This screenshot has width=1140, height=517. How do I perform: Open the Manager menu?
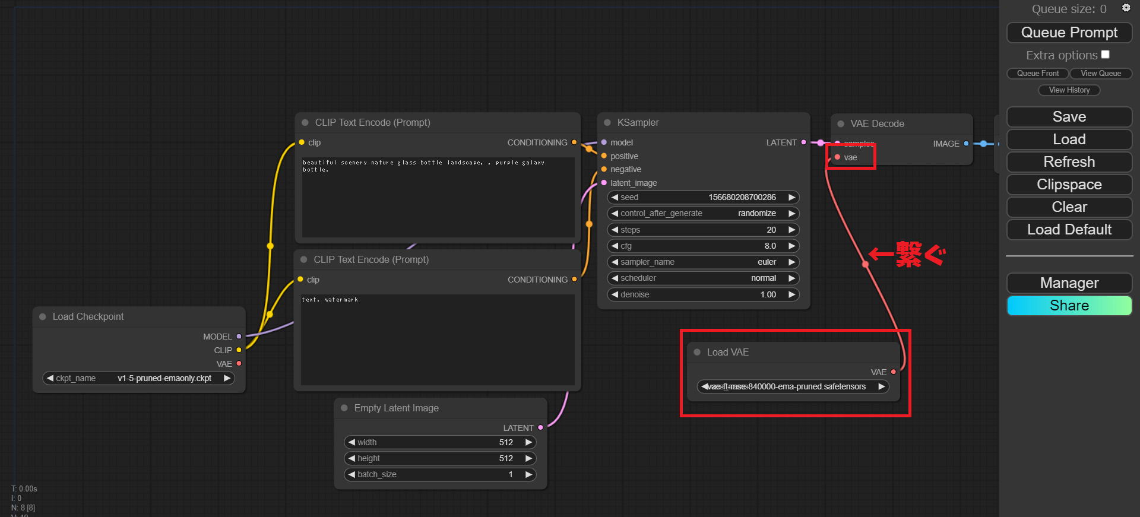coord(1069,283)
